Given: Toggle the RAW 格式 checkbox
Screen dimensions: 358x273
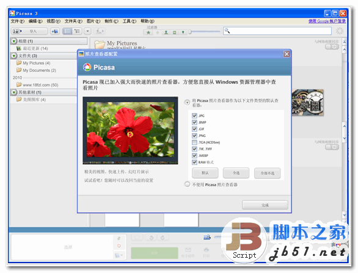Looking at the screenshot, I should 194,162.
